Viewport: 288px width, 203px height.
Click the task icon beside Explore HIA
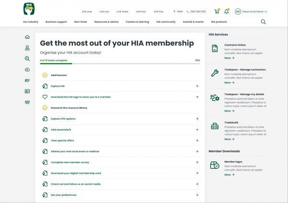[x=45, y=86]
